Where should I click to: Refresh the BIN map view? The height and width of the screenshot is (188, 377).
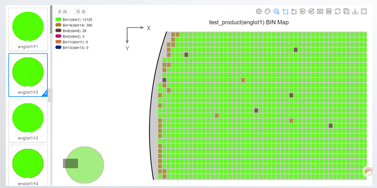point(338,11)
